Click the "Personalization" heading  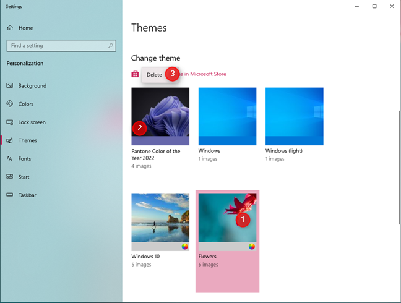[x=25, y=63]
